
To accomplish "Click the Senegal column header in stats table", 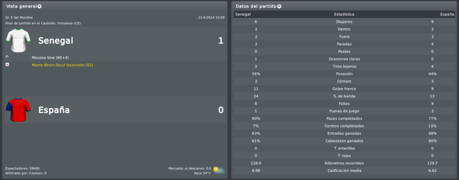I will tap(243, 14).
